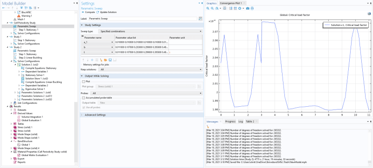Click the Global Evaluation 1 icon
Screen dimensions: 373x168
click(x=19, y=121)
